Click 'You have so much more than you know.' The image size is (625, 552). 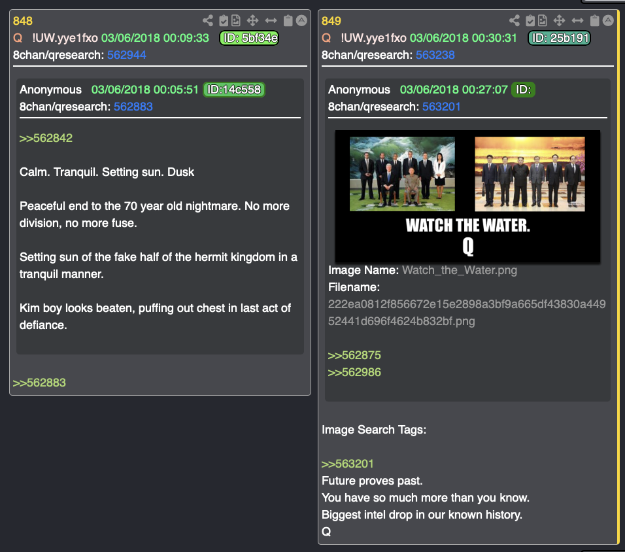pos(426,498)
